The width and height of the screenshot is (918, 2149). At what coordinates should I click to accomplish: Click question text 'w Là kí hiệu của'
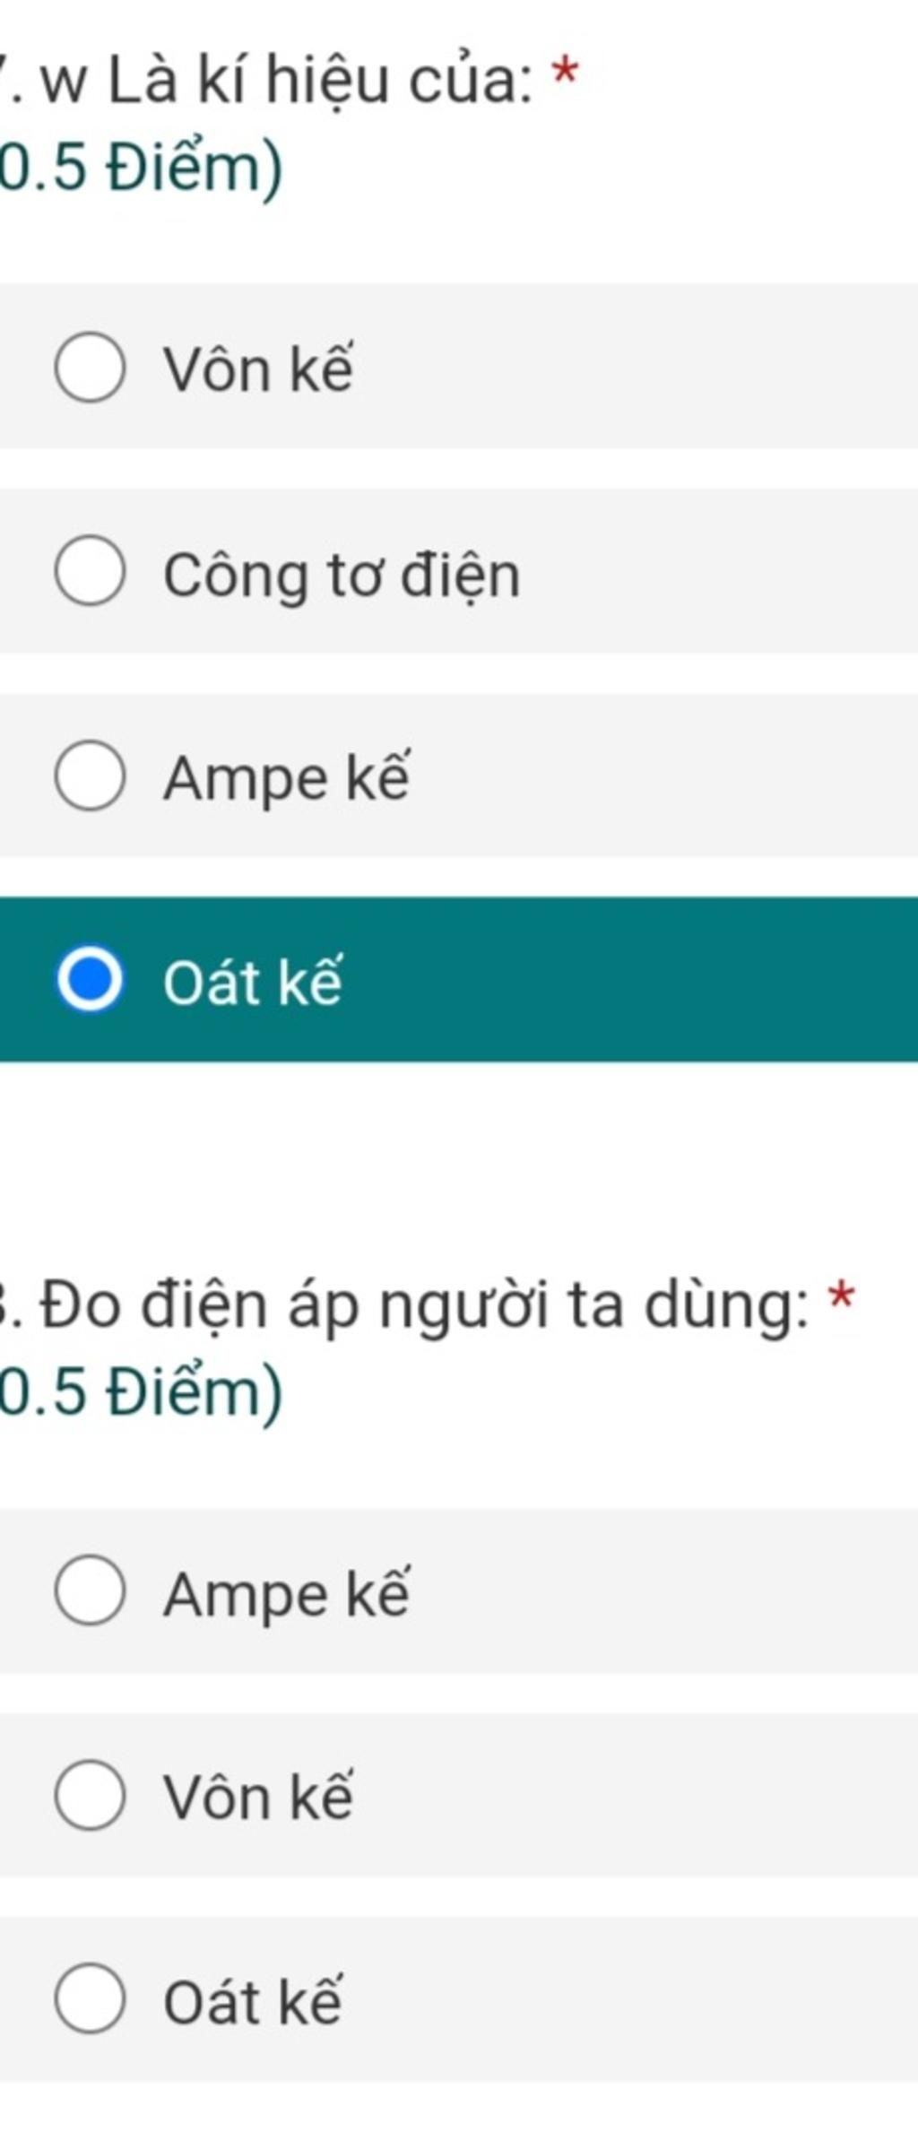(x=288, y=81)
